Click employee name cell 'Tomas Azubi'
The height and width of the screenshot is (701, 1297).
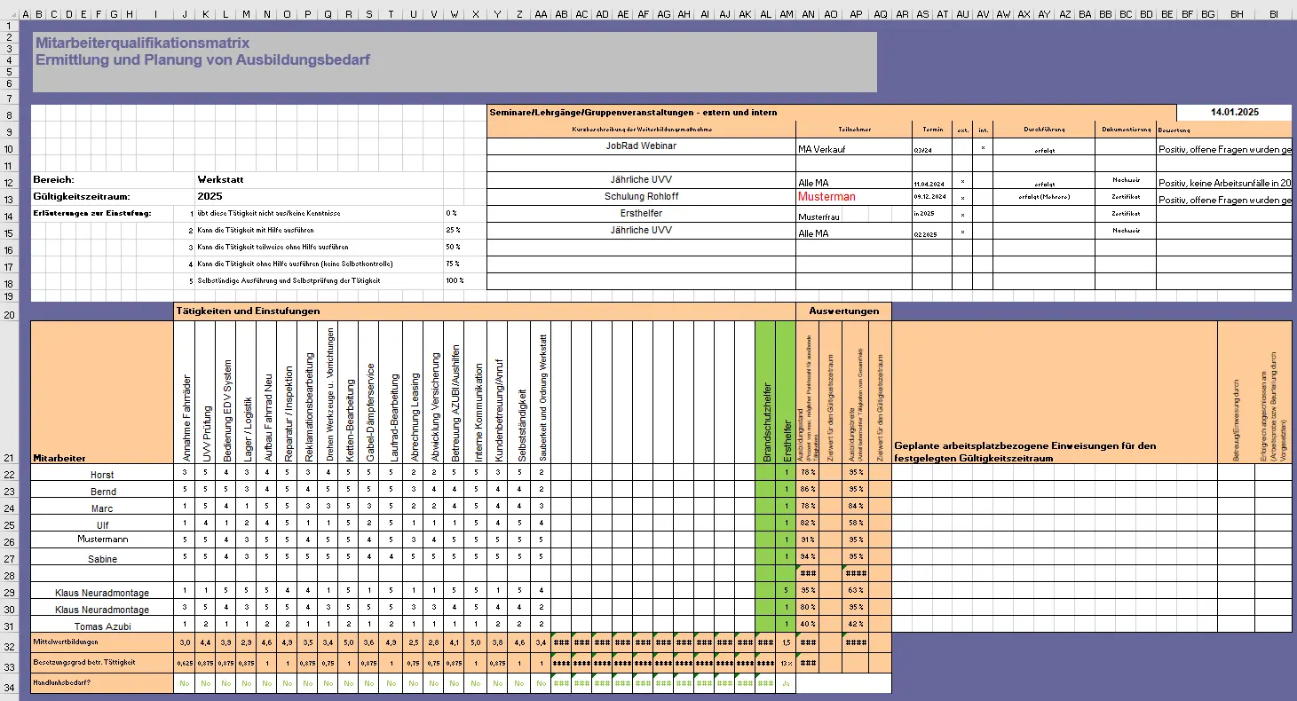coord(102,626)
